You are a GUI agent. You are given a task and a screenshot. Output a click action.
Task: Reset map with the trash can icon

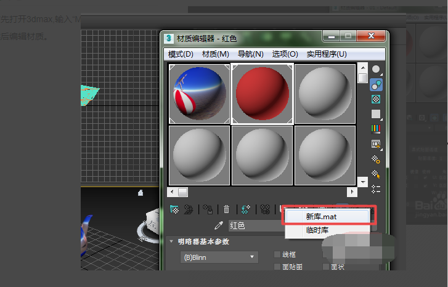226,209
